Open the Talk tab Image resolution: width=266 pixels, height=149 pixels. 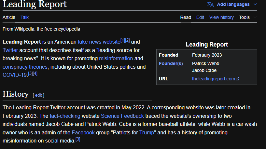point(25,17)
